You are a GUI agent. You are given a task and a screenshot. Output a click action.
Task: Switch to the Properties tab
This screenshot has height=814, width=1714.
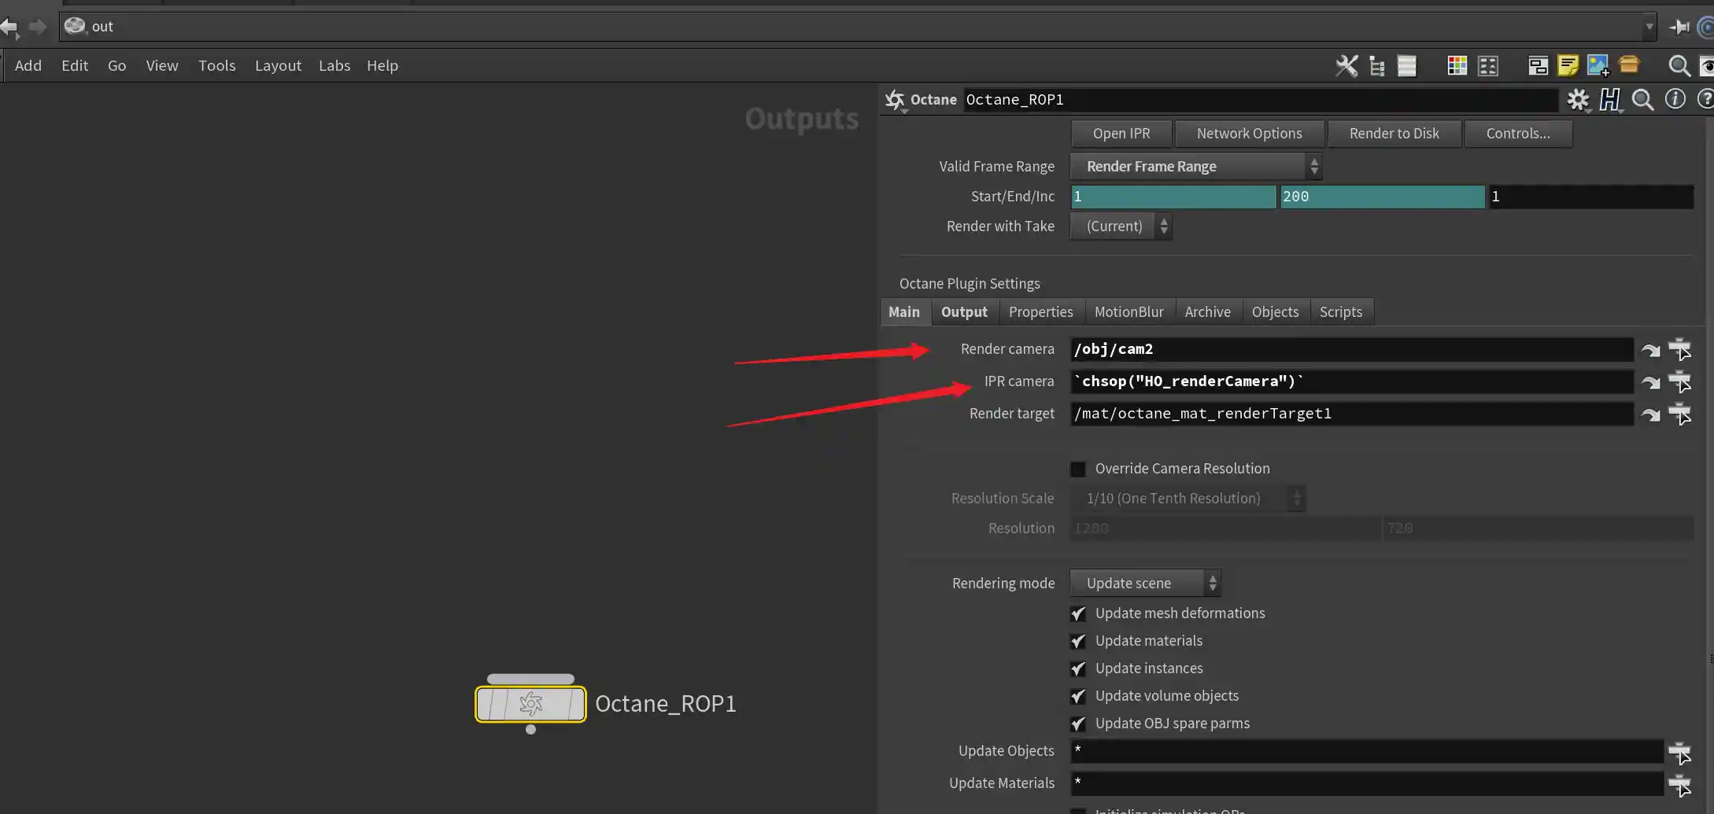click(1040, 312)
